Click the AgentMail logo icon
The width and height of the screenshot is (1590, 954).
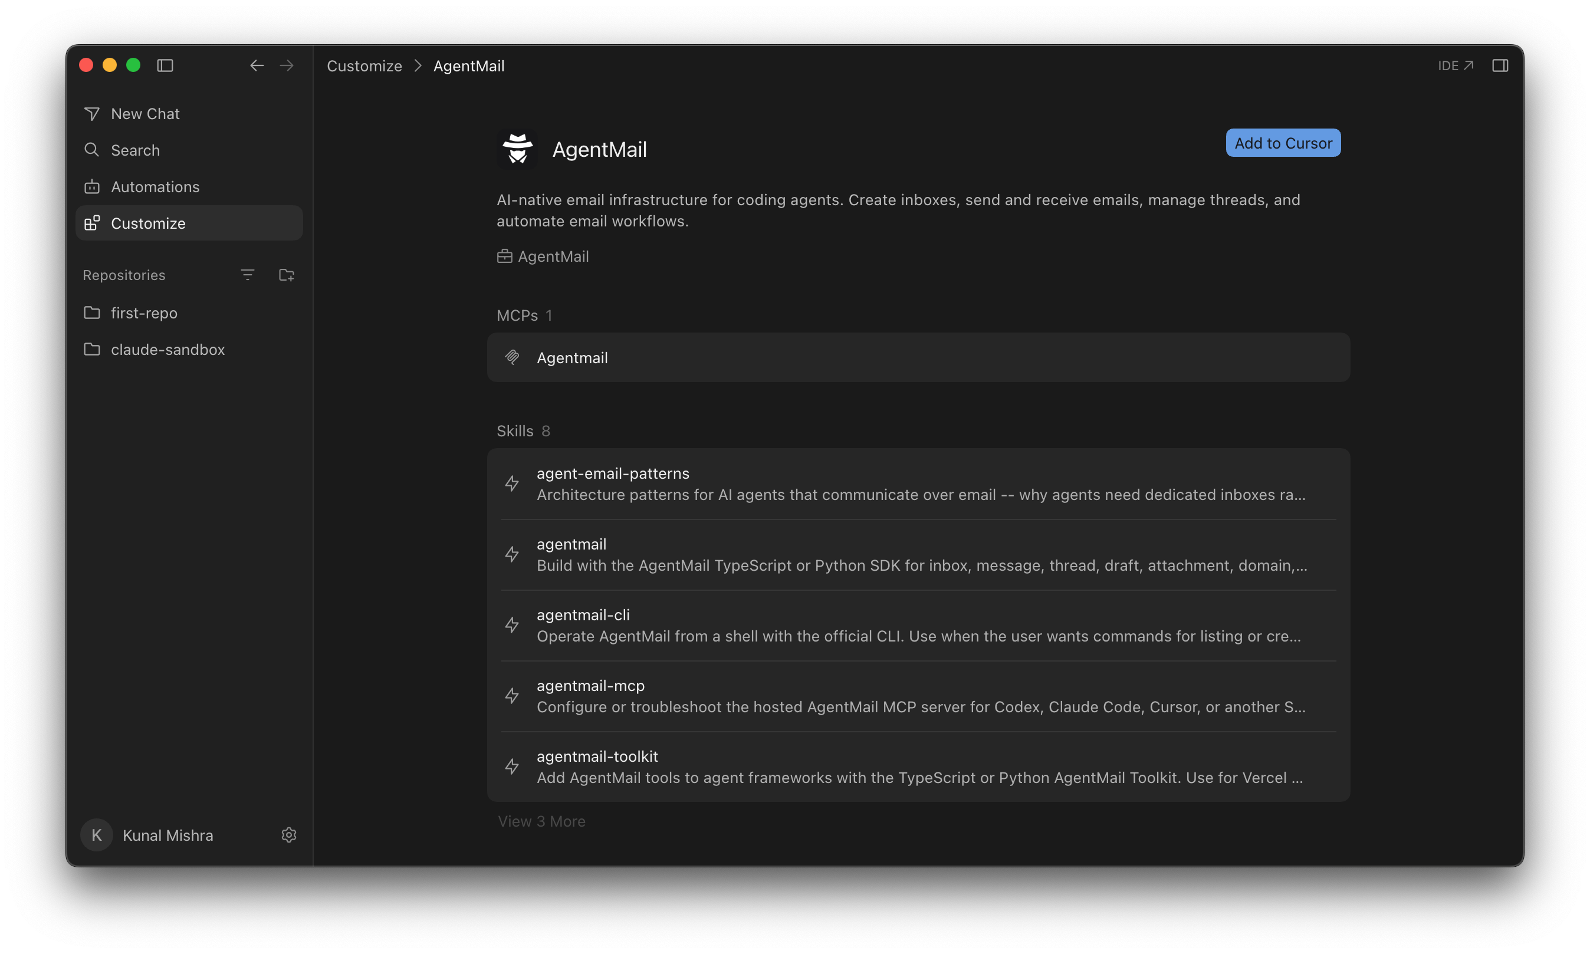tap(518, 149)
